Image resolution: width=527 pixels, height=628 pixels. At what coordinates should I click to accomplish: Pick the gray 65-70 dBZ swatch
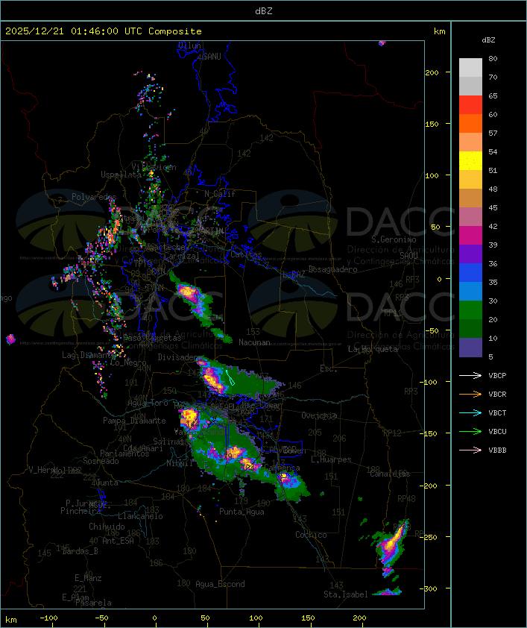pyautogui.click(x=470, y=86)
